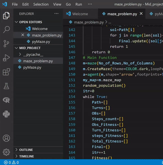Click the 'Steps_count=[]' line
Image resolution: width=163 pixels, height=165 pixels.
coord(107,119)
